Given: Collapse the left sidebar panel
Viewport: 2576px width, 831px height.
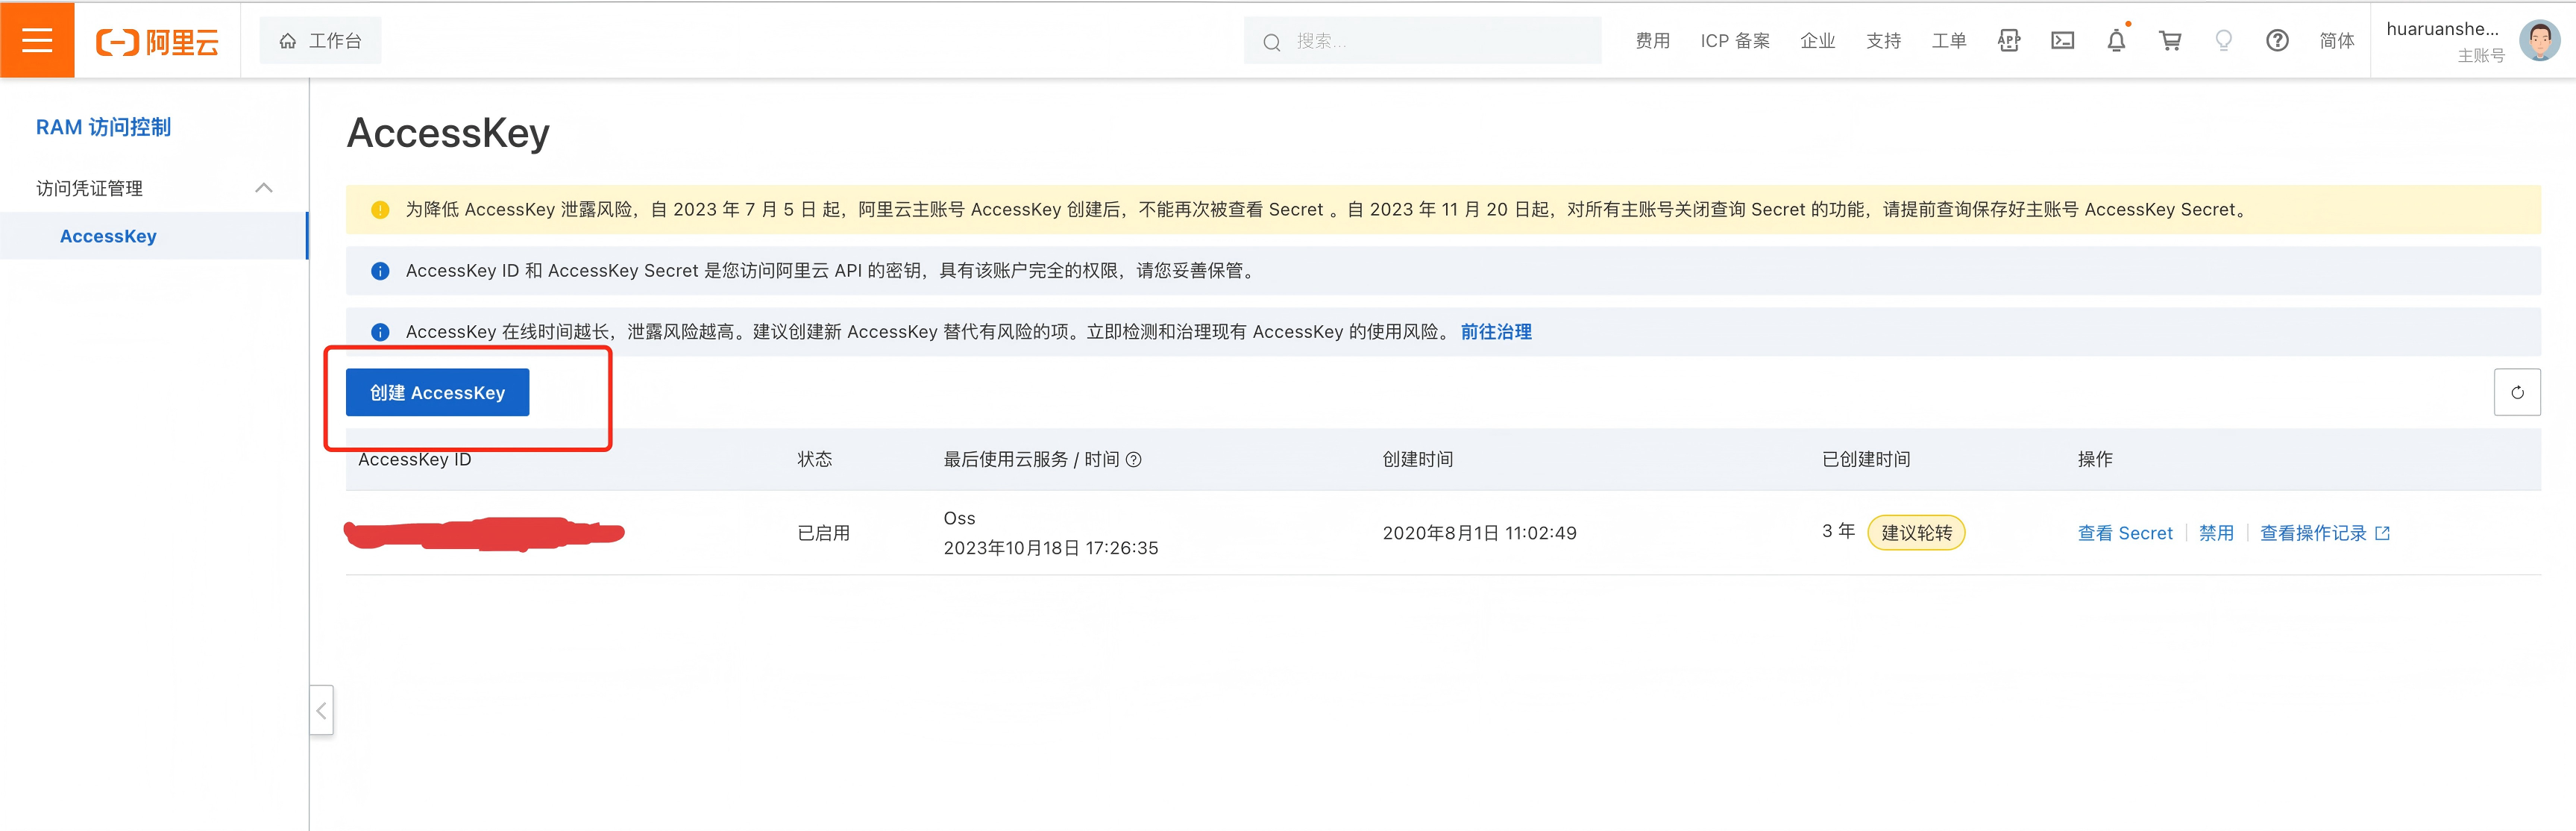Looking at the screenshot, I should (x=321, y=711).
